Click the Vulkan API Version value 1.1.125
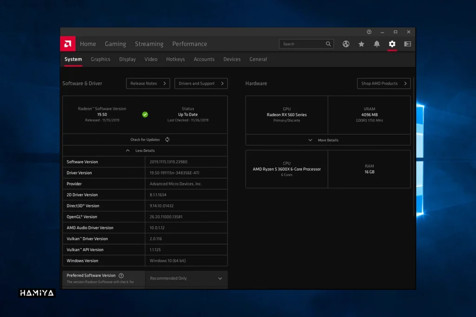Screen dimensions: 476x317 click(x=155, y=250)
